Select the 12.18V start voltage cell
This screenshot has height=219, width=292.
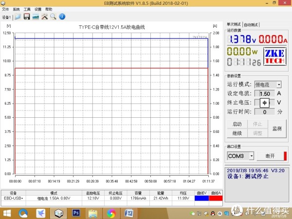[93, 198]
